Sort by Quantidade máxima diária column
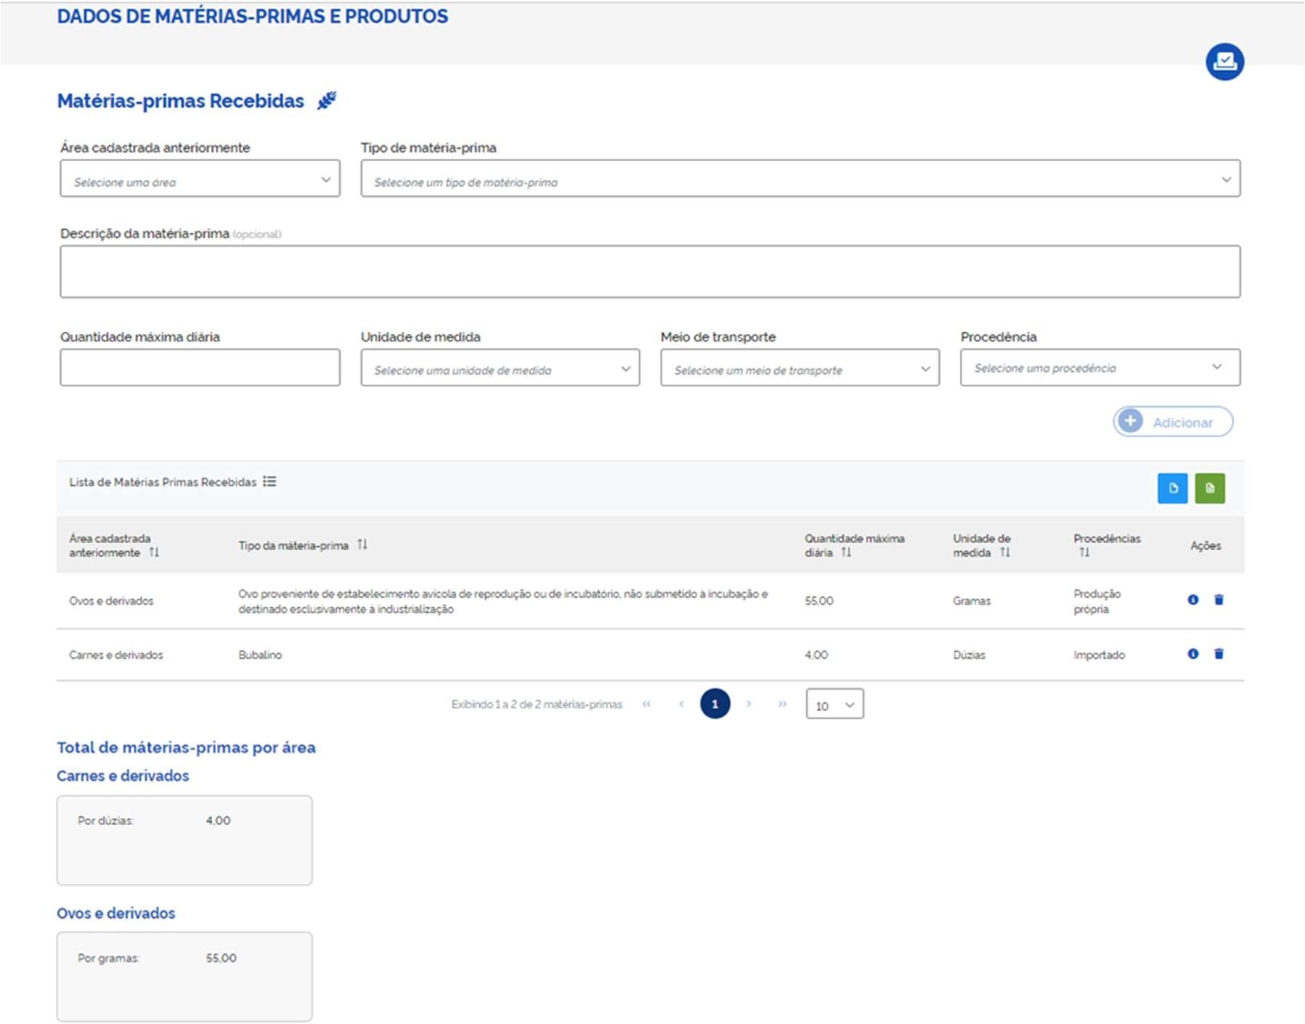Screen dimensions: 1305x1024 point(846,553)
